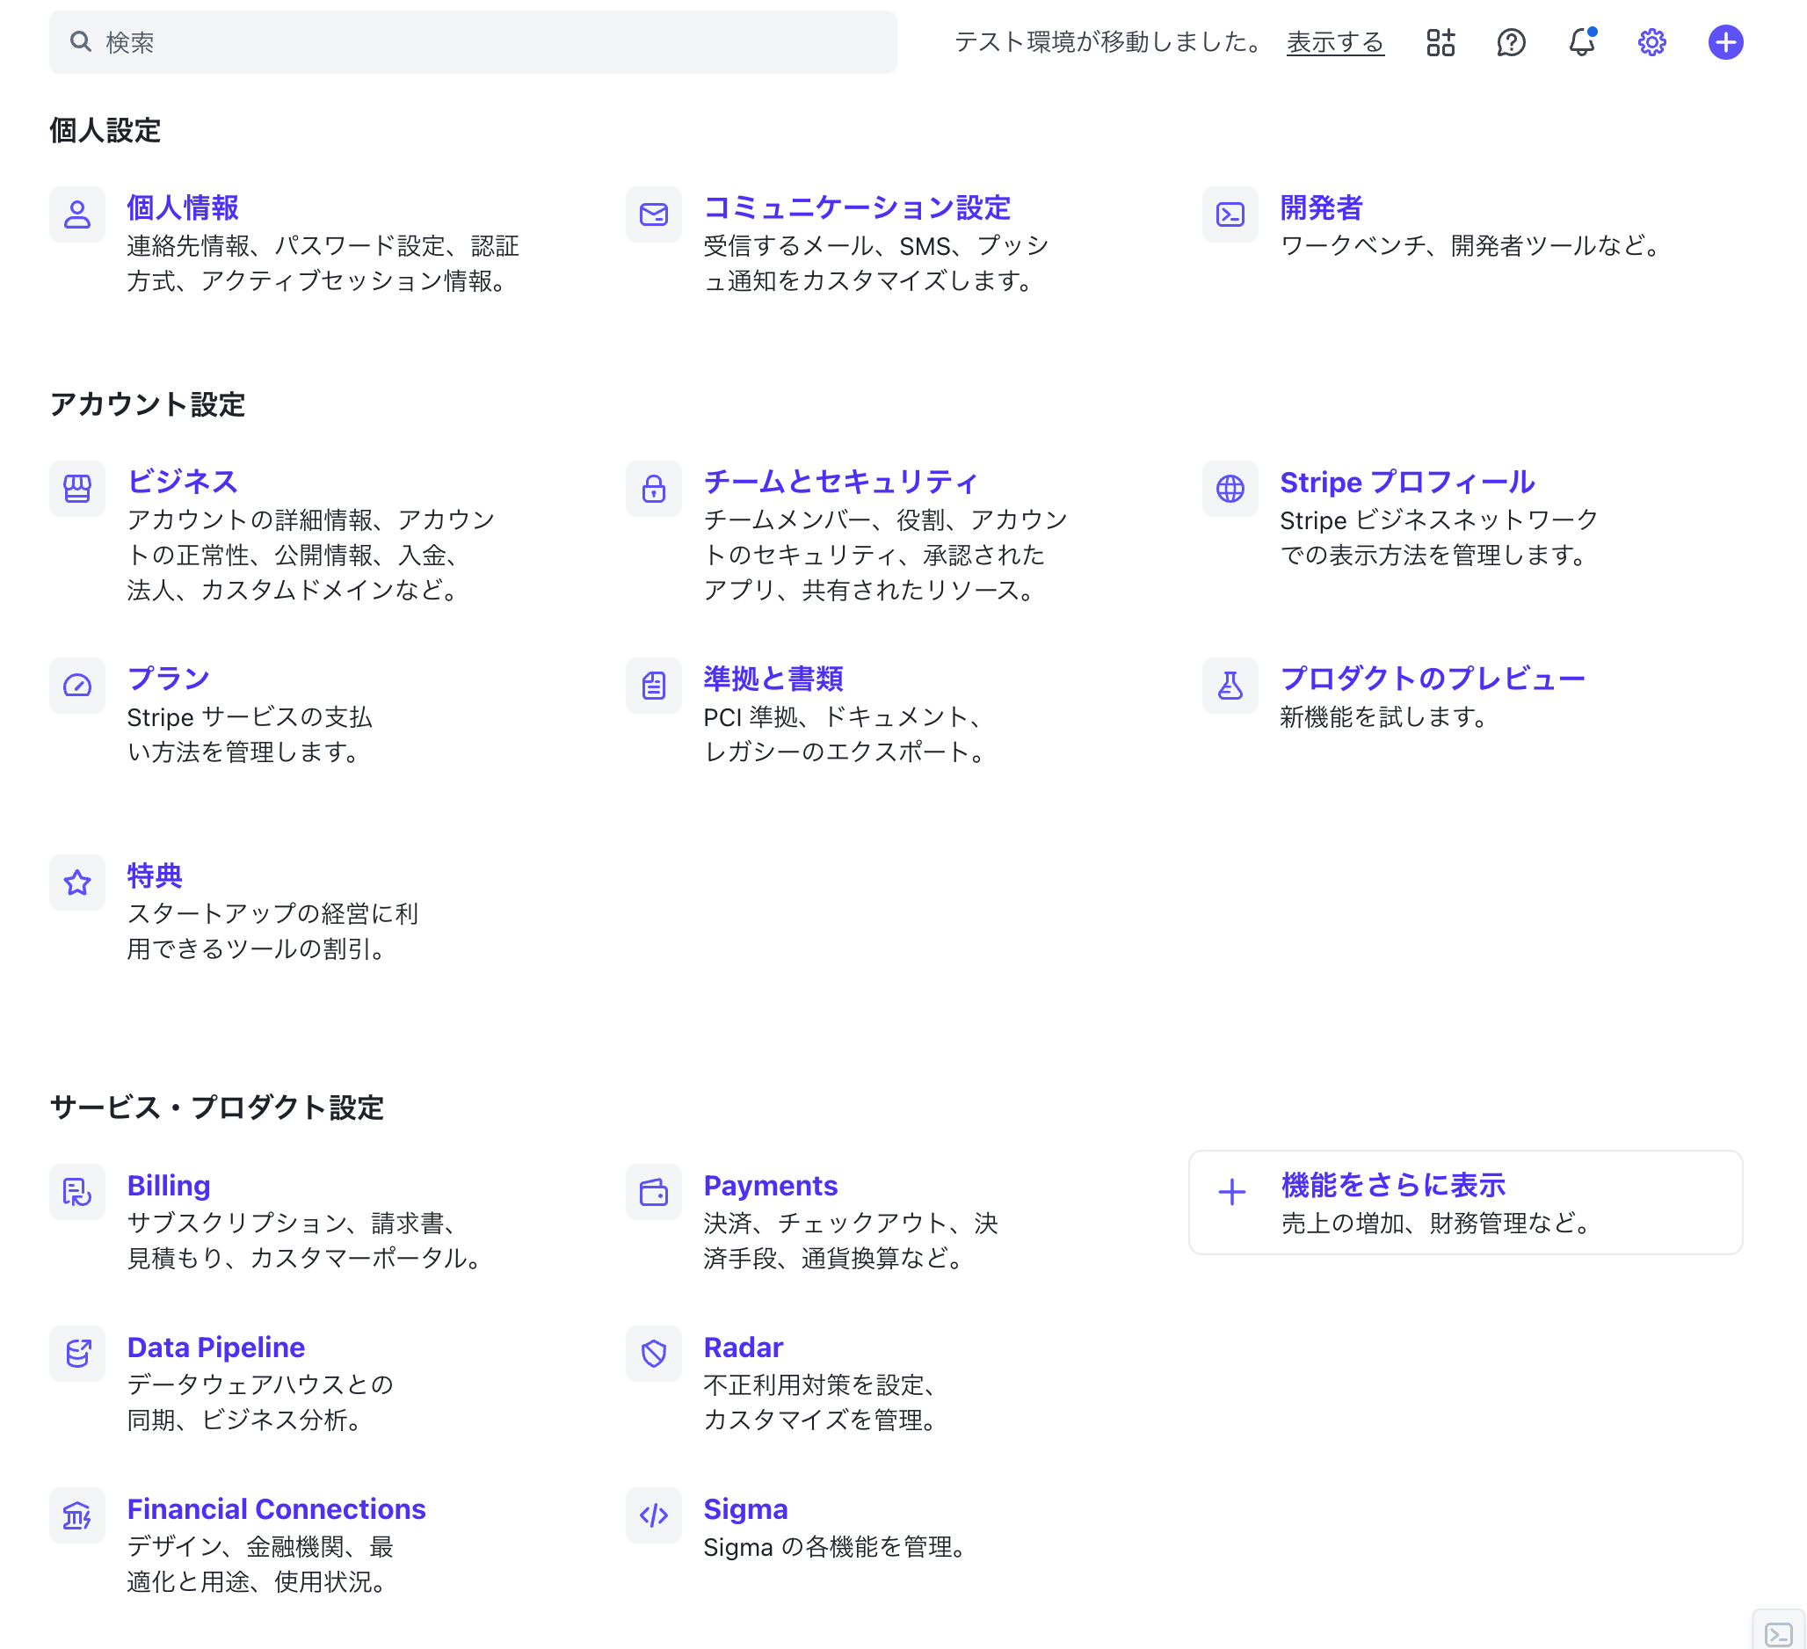Screen dimensions: 1807x1649
Task: Click the プロダクトのプレビュー flask icon
Action: tap(1230, 686)
